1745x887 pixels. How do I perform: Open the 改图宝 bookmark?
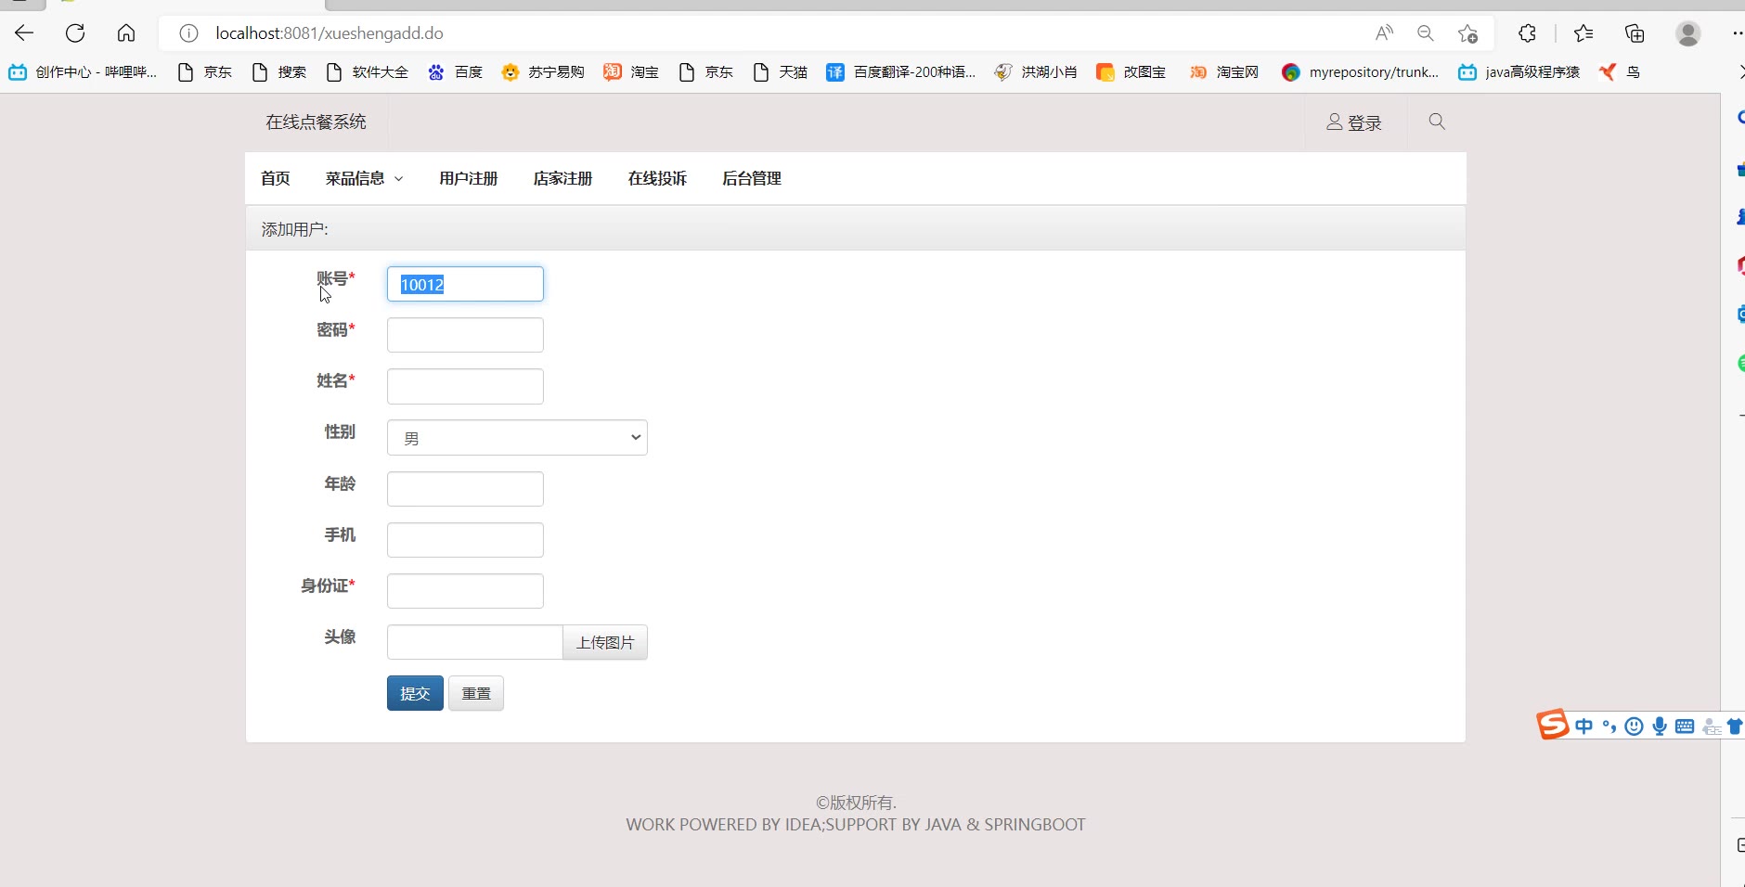[x=1131, y=72]
